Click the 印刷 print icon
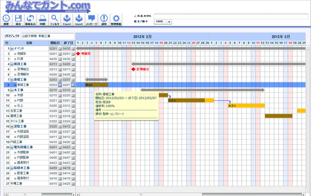Viewport: 311px width, 196px height. (43, 19)
